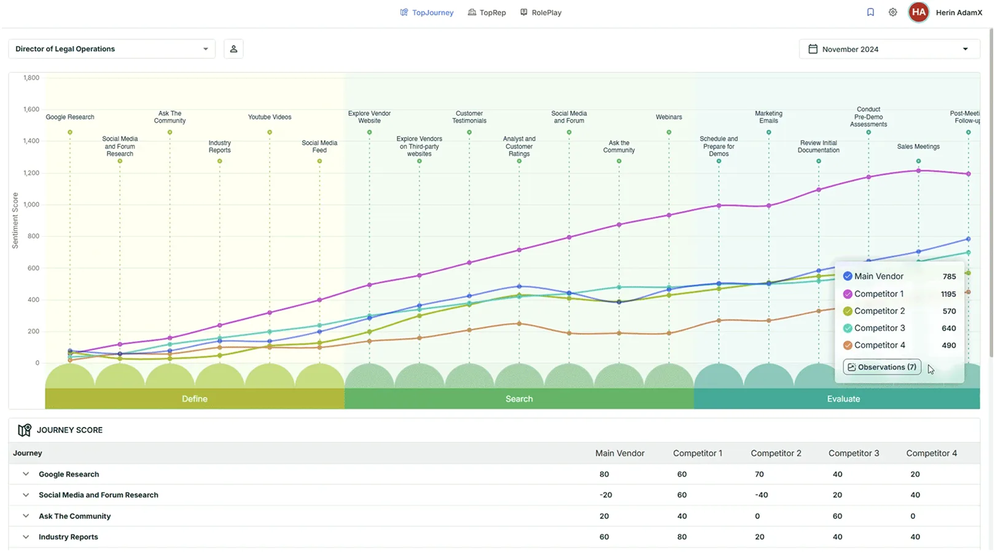
Task: Click the Sales Meetings timeline marker
Action: (x=918, y=161)
